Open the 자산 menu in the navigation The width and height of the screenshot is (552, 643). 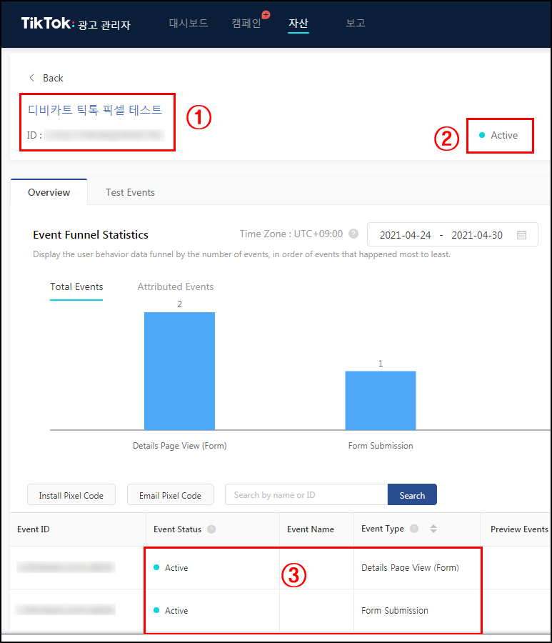(298, 23)
